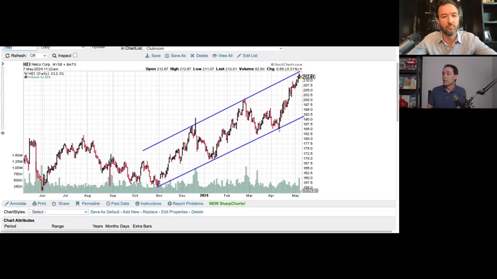
Task: Open the Instructions link
Action: click(151, 204)
